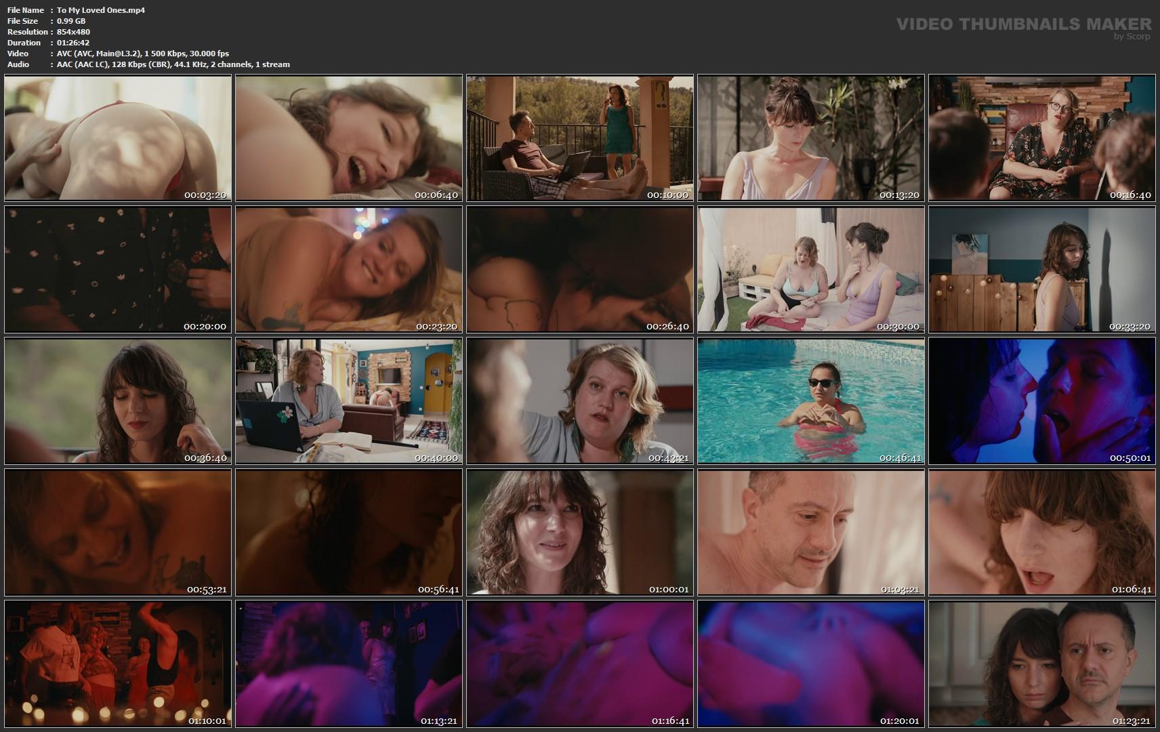The height and width of the screenshot is (732, 1160).
Task: Click the thumbnail timestamped 00:10:00
Action: coord(580,138)
